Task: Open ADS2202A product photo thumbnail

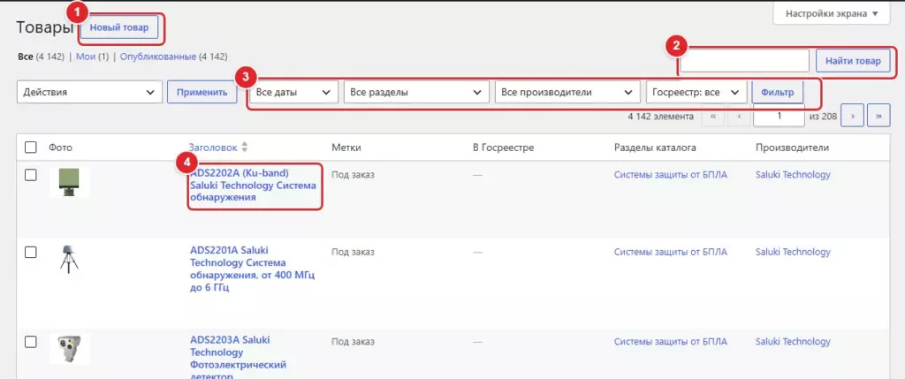Action: [69, 182]
